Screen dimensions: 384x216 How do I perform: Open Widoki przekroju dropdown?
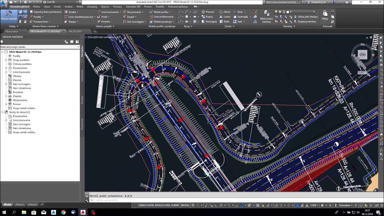[x=162, y=22]
